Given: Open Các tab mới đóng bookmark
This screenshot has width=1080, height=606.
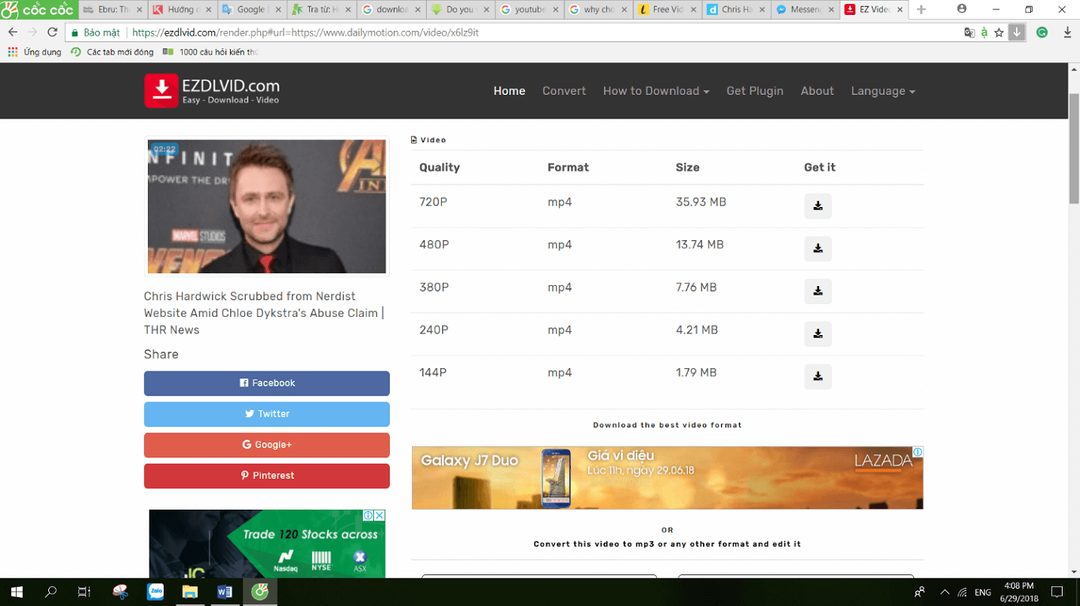Looking at the screenshot, I should [112, 52].
